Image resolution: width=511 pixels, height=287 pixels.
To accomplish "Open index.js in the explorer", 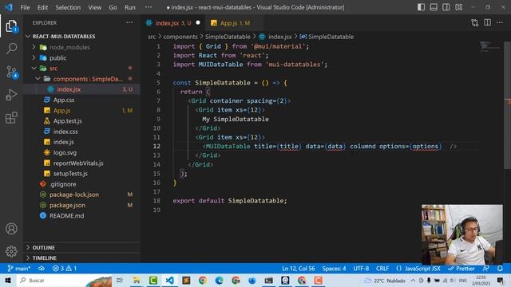I will (81, 142).
